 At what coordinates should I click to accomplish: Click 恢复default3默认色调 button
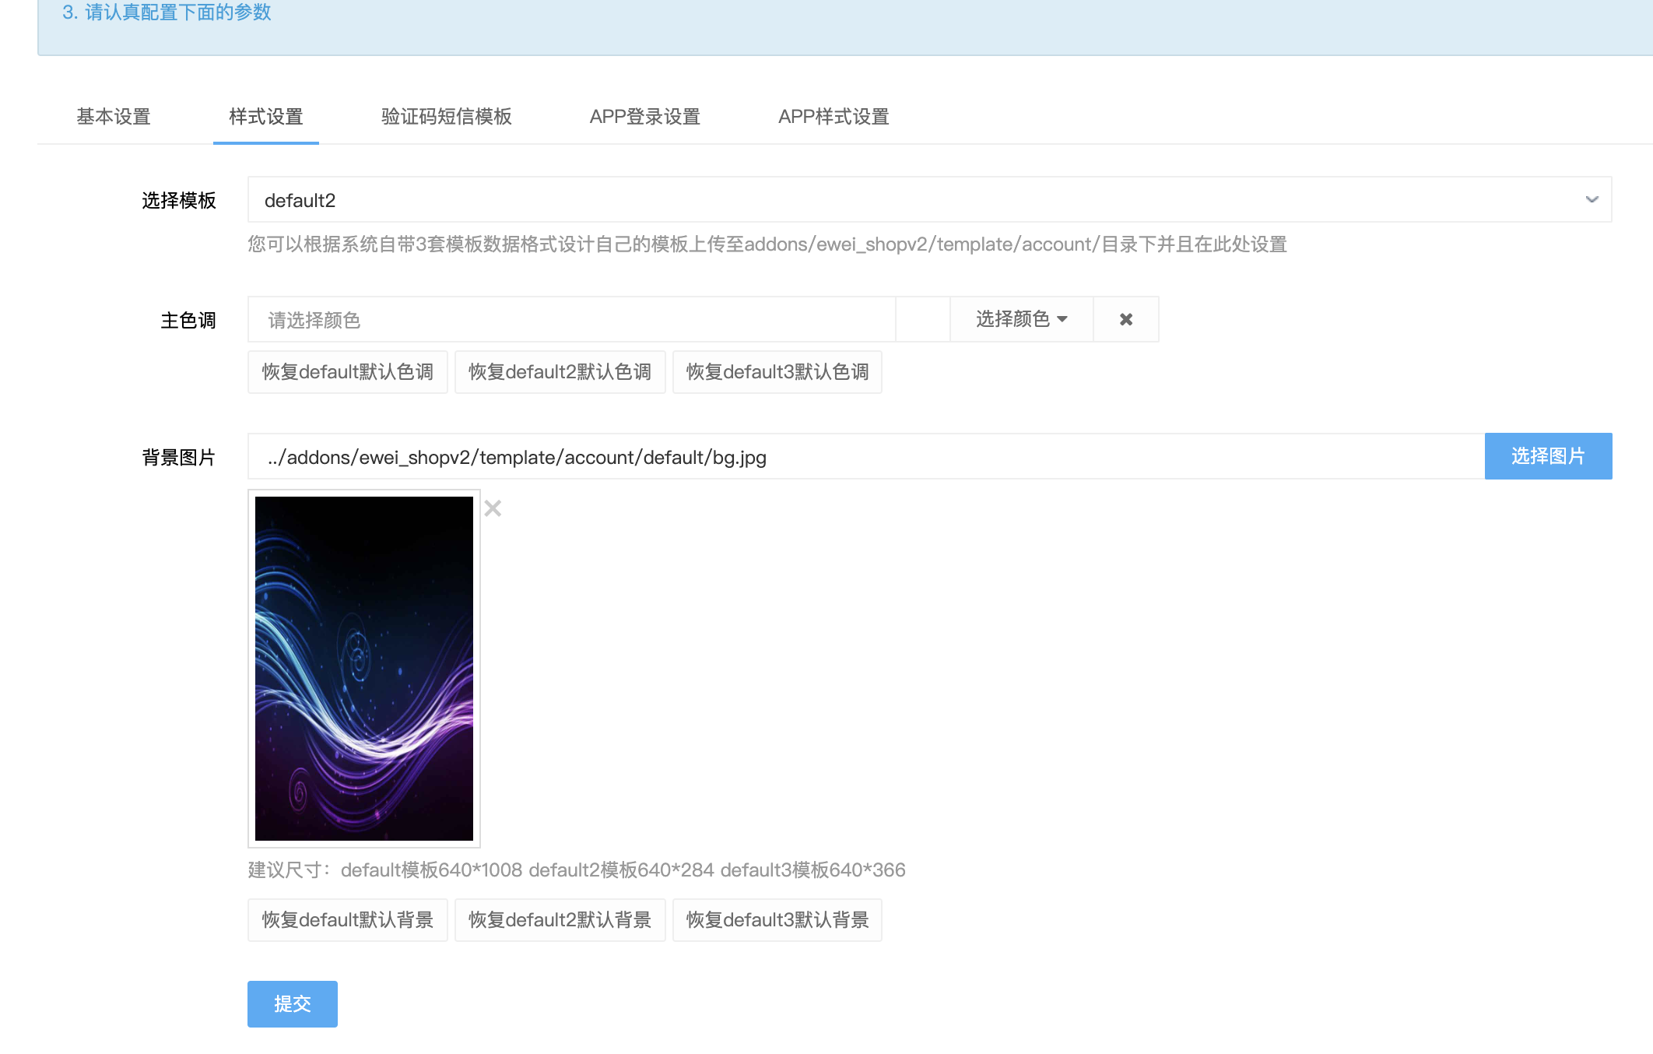[777, 372]
